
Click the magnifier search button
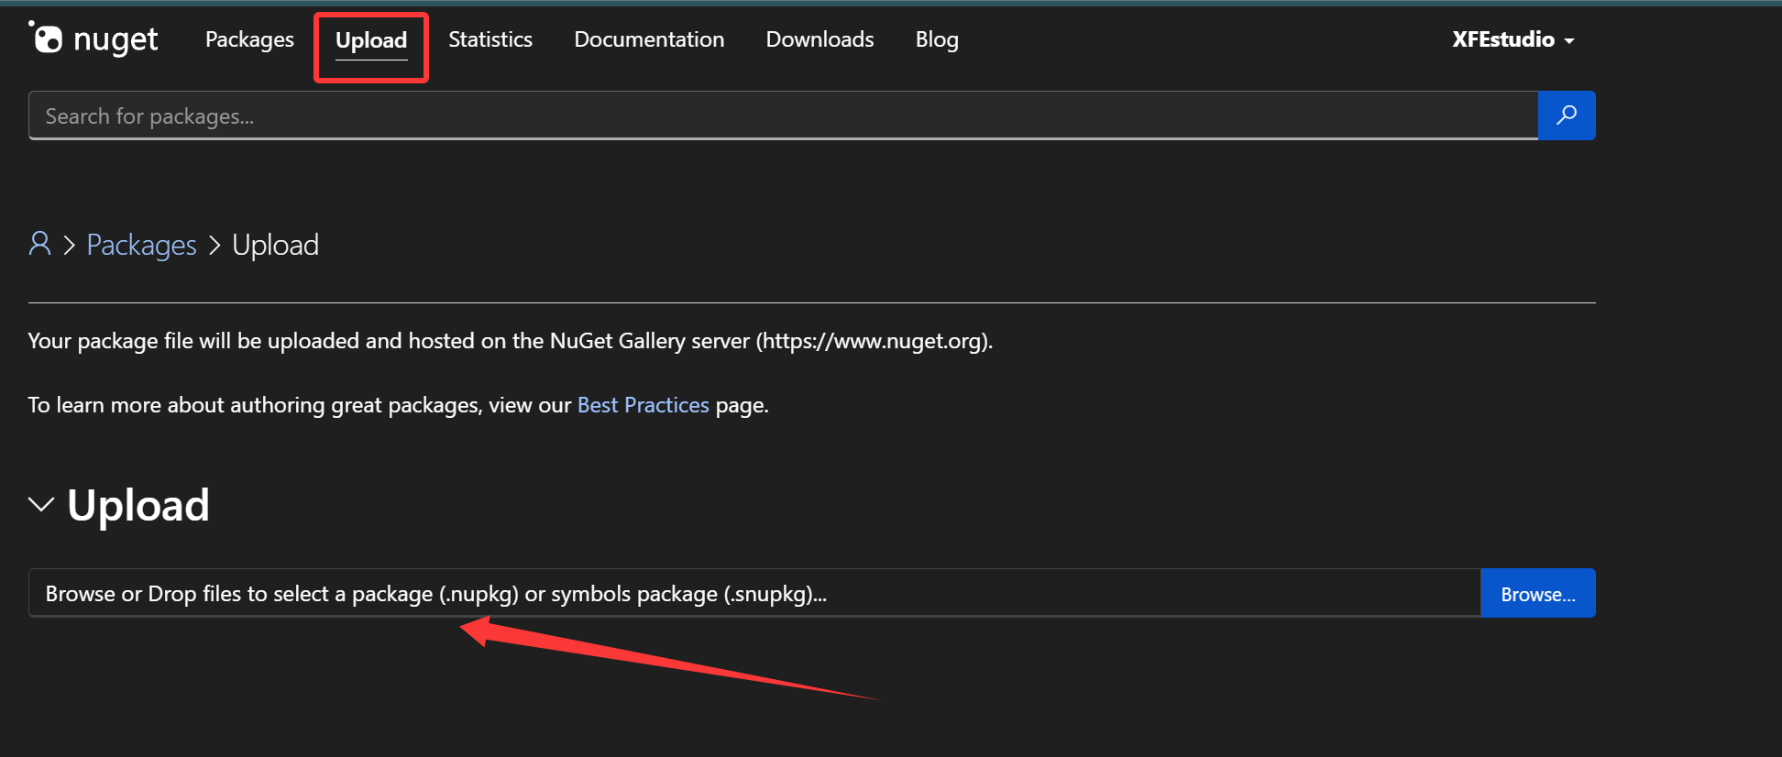(x=1567, y=115)
